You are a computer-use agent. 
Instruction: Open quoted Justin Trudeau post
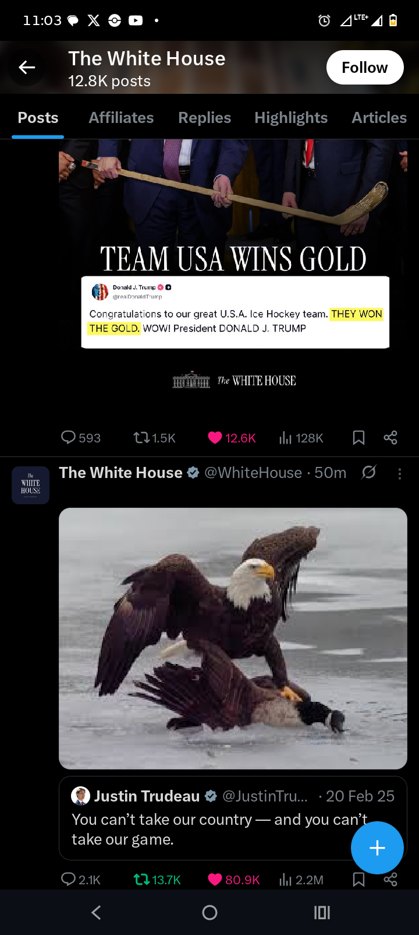(x=233, y=818)
